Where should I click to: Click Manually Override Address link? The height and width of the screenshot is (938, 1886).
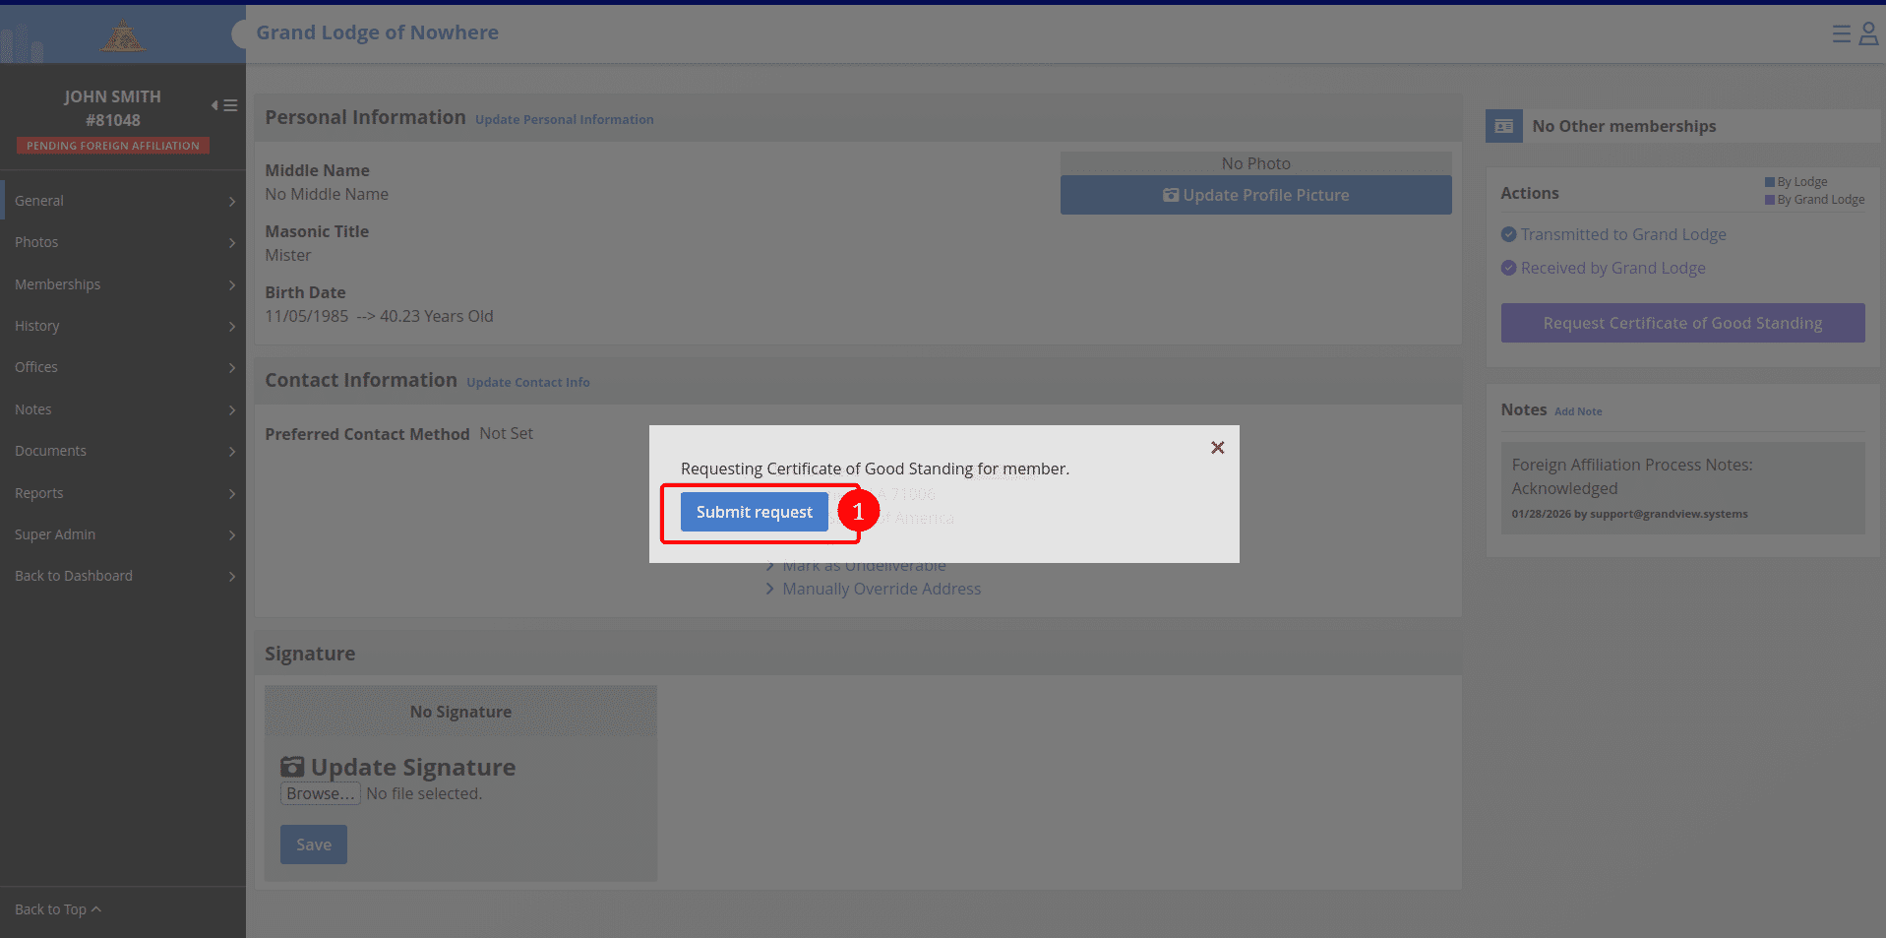point(882,589)
